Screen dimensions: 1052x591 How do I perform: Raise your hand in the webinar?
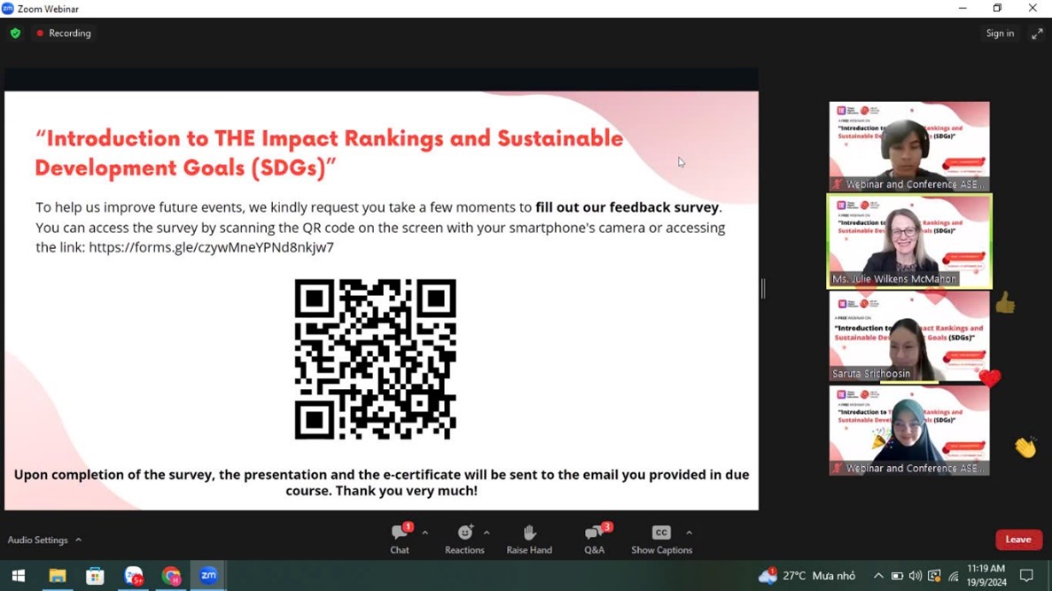tap(529, 540)
